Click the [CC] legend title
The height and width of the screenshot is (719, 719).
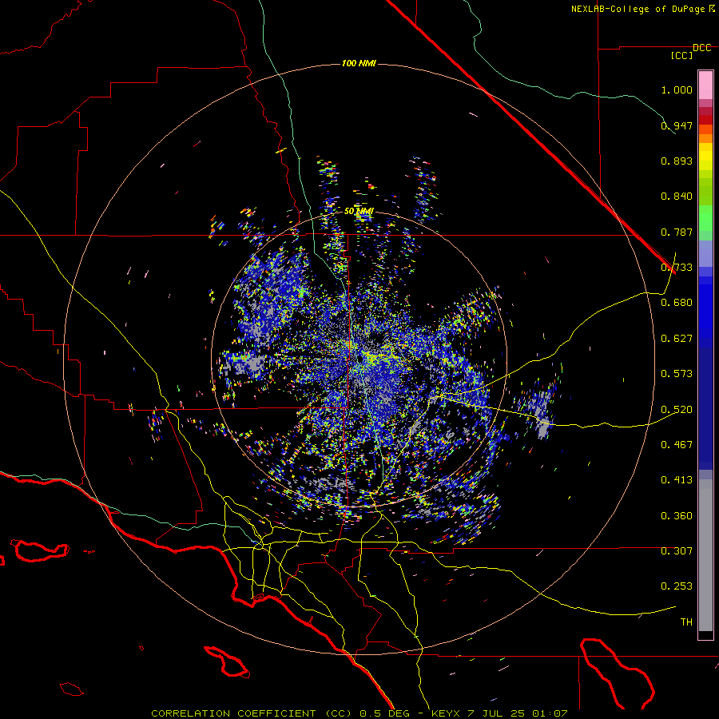[682, 55]
